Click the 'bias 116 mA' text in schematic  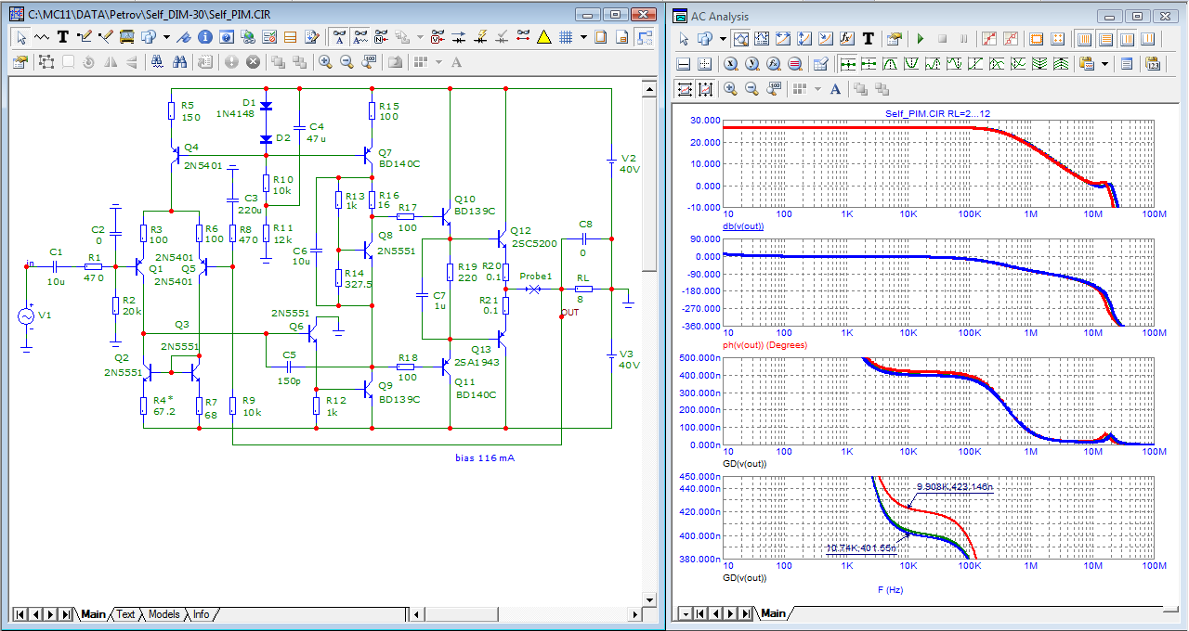485,458
